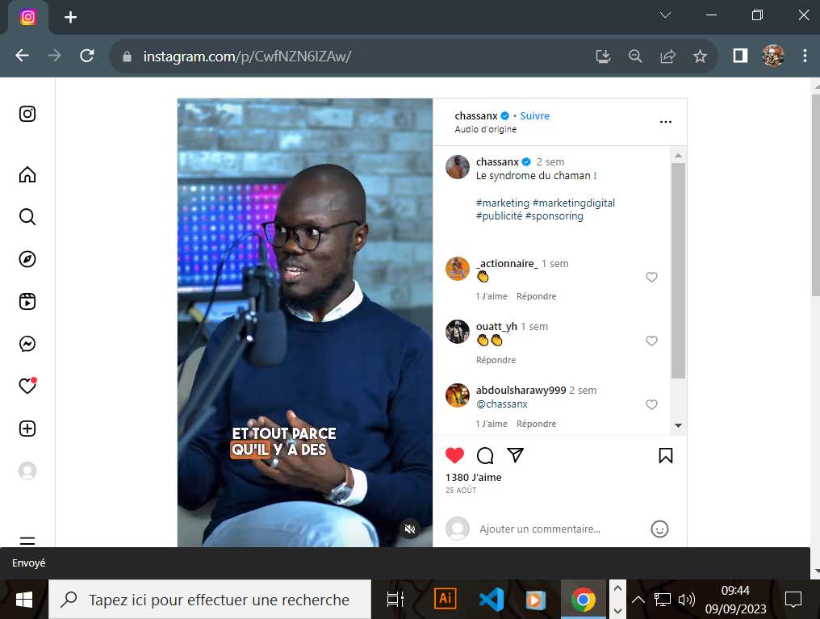Screen dimensions: 820x619
Task: Click the Create new post icon
Action: click(27, 429)
